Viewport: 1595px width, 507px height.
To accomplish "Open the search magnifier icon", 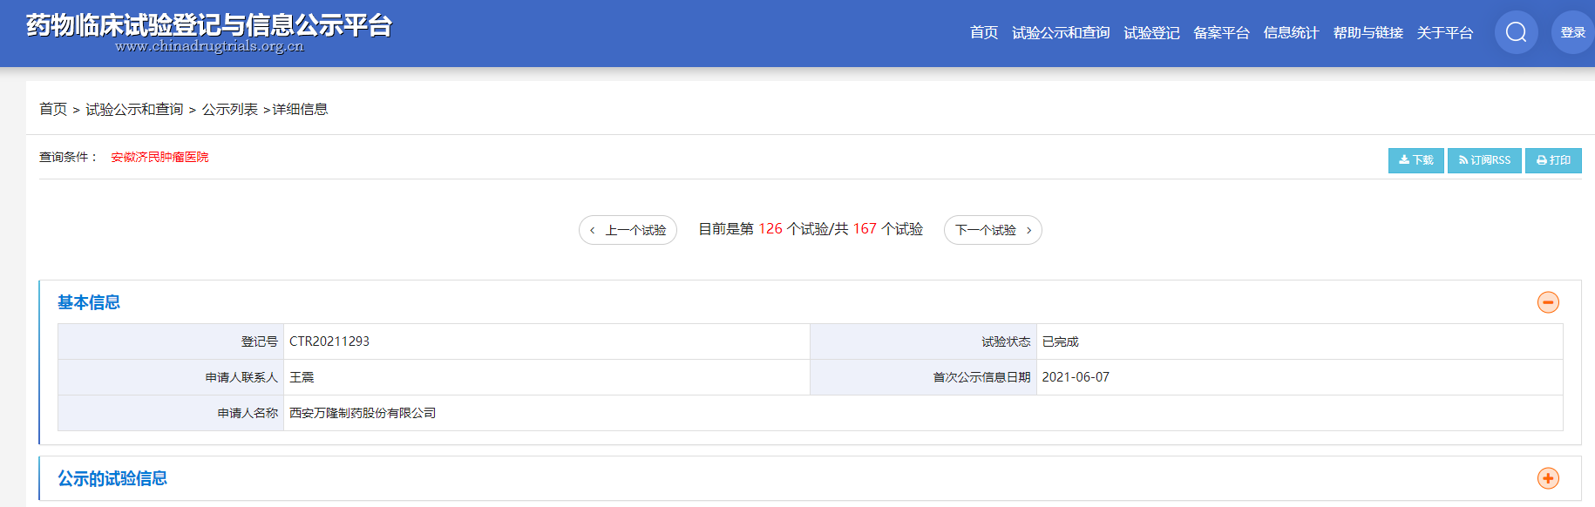I will (1516, 32).
